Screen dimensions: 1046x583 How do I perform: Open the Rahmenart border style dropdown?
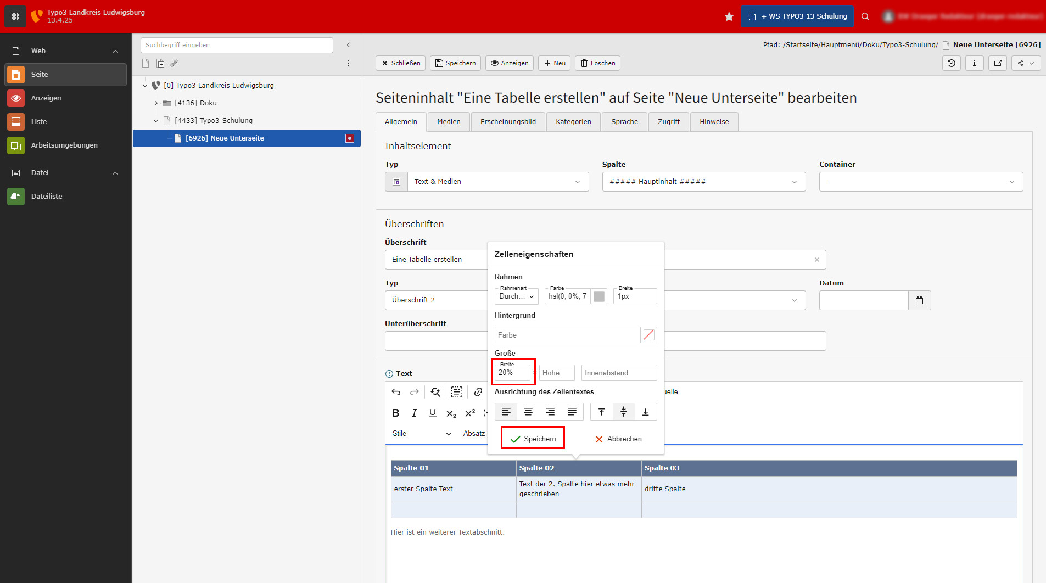(516, 296)
